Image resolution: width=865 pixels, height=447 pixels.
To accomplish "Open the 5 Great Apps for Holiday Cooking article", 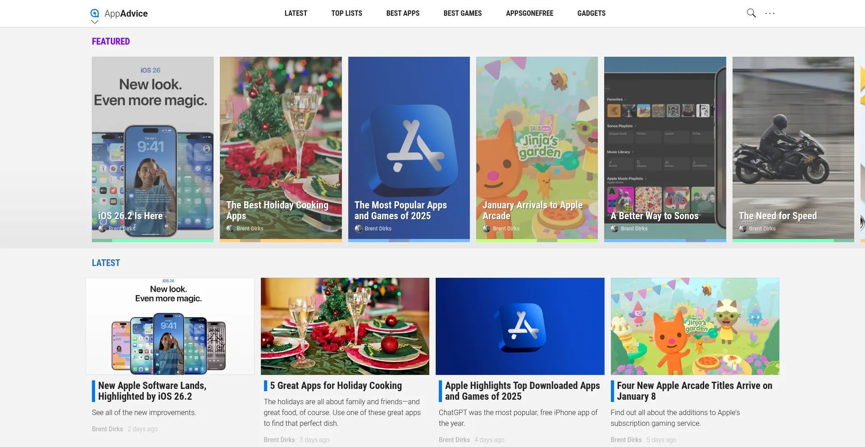I will tap(335, 386).
